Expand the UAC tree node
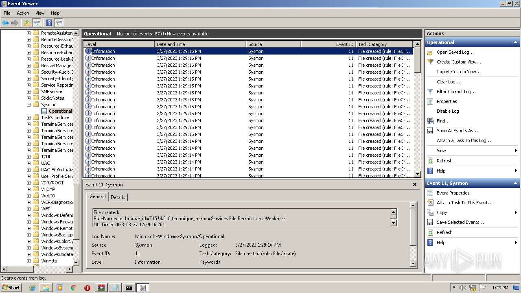Image resolution: width=521 pixels, height=293 pixels. point(28,163)
